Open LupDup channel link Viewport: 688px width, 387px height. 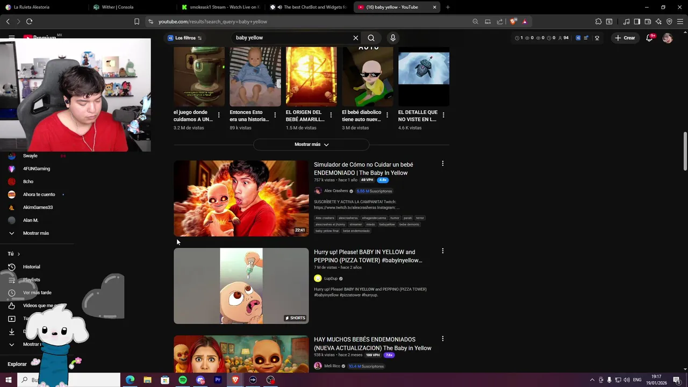[331, 278]
